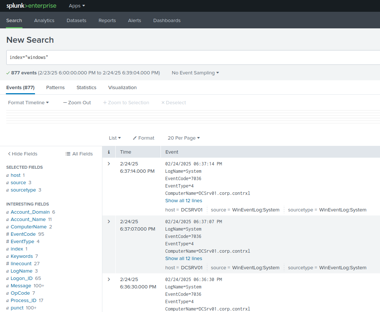The height and width of the screenshot is (312, 380).
Task: Click the Zoom Out timeline button
Action: coord(77,102)
